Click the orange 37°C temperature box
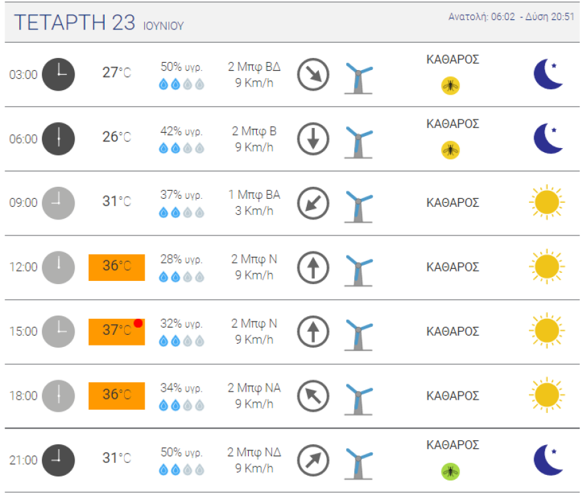 pyautogui.click(x=117, y=332)
